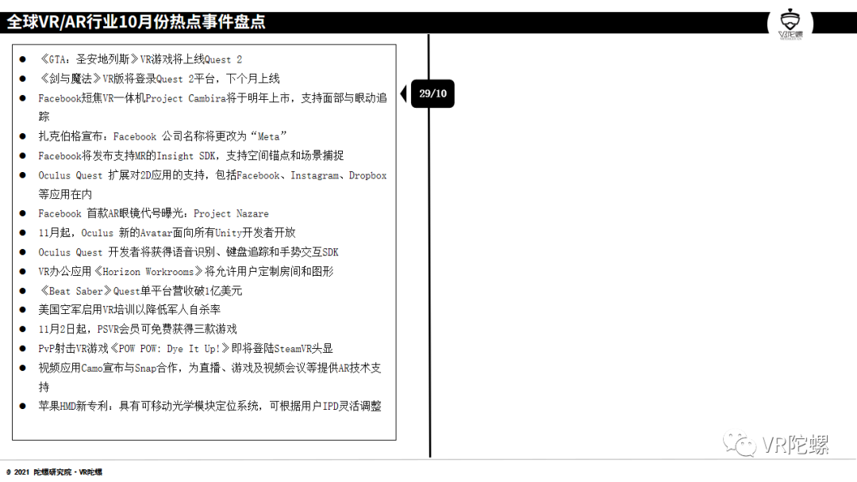Click the footer text © 2021 陀螺研究院·VR陀螺

coord(54,472)
